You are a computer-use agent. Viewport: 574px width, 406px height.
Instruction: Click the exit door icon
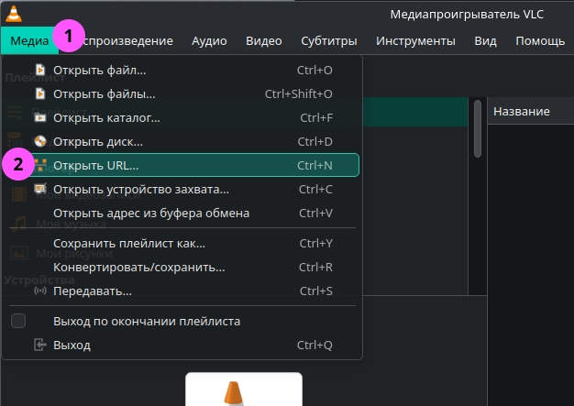click(x=39, y=345)
